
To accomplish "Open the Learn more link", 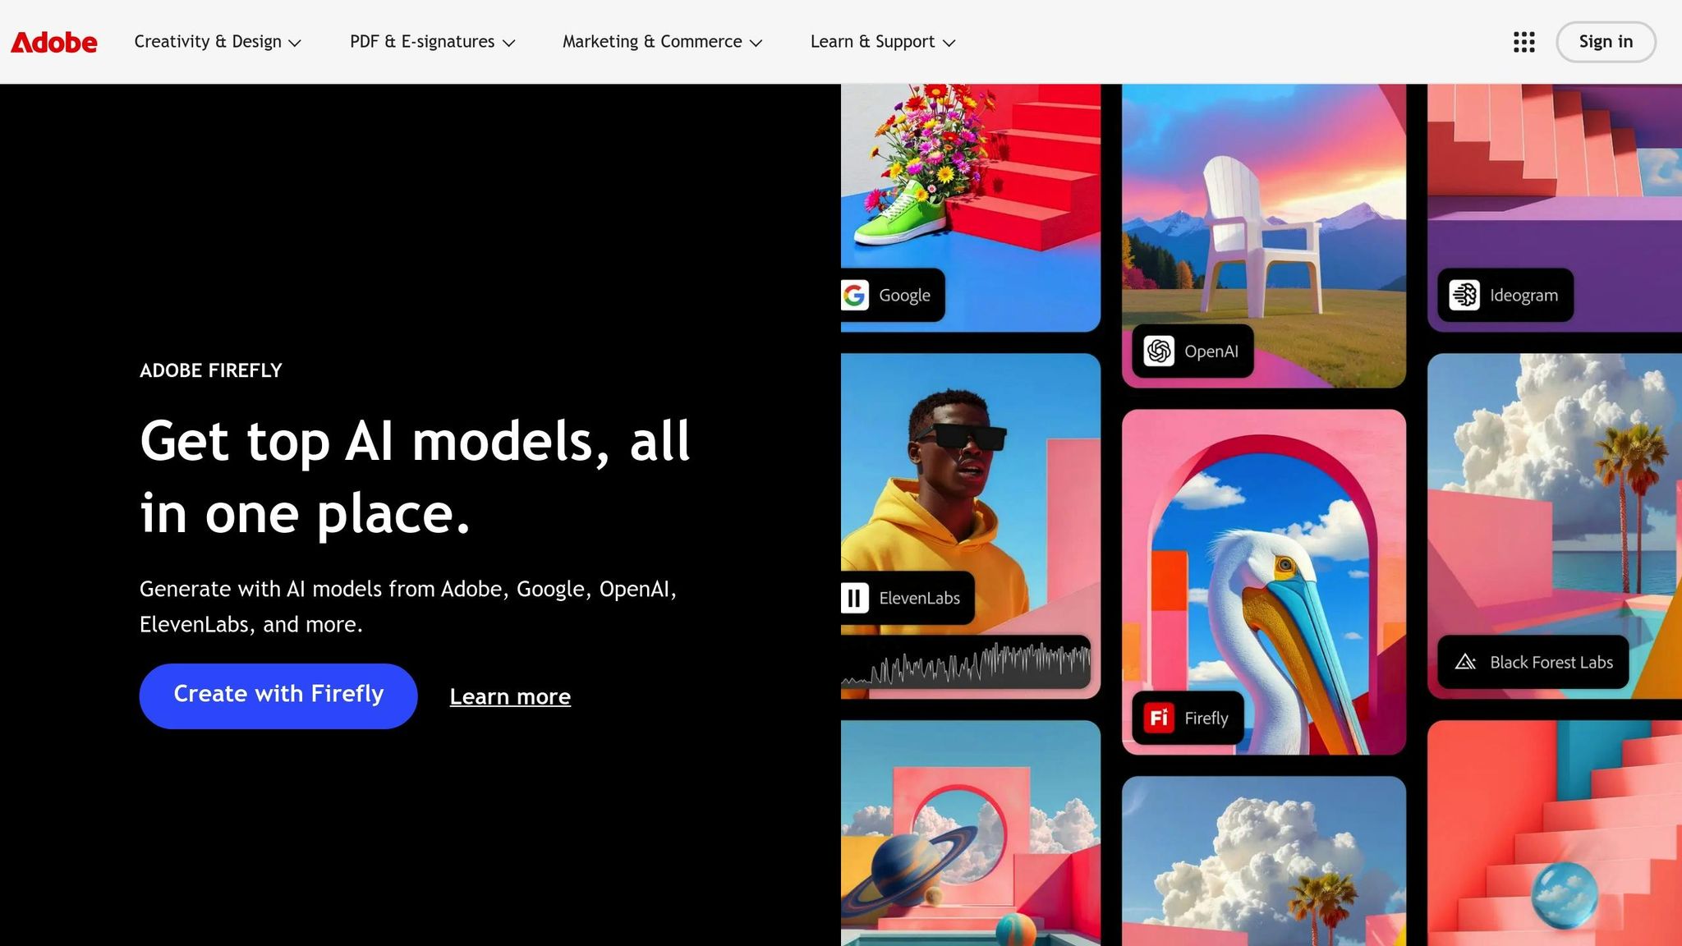I will pos(509,696).
